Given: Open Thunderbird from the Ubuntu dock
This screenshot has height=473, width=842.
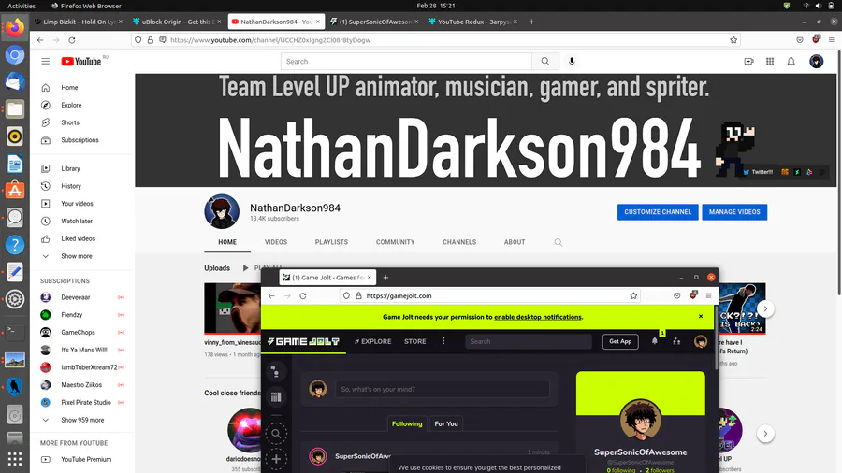Looking at the screenshot, I should pos(14,81).
